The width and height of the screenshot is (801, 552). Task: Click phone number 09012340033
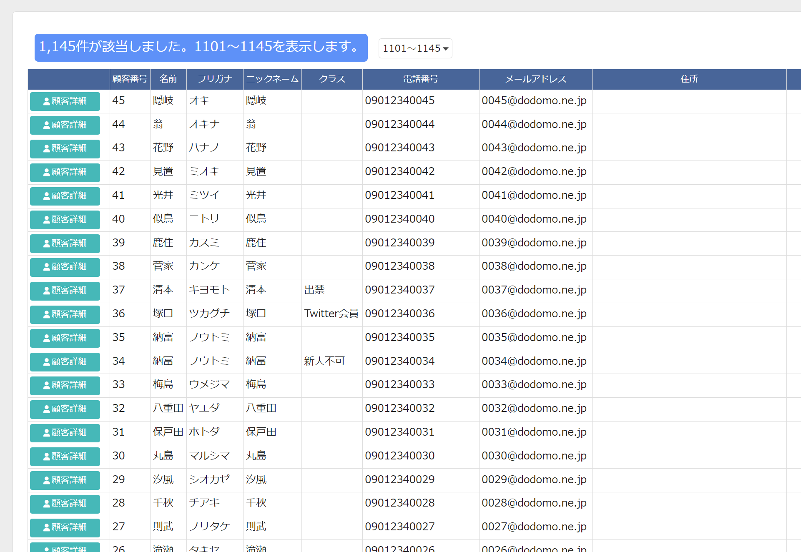[400, 385]
